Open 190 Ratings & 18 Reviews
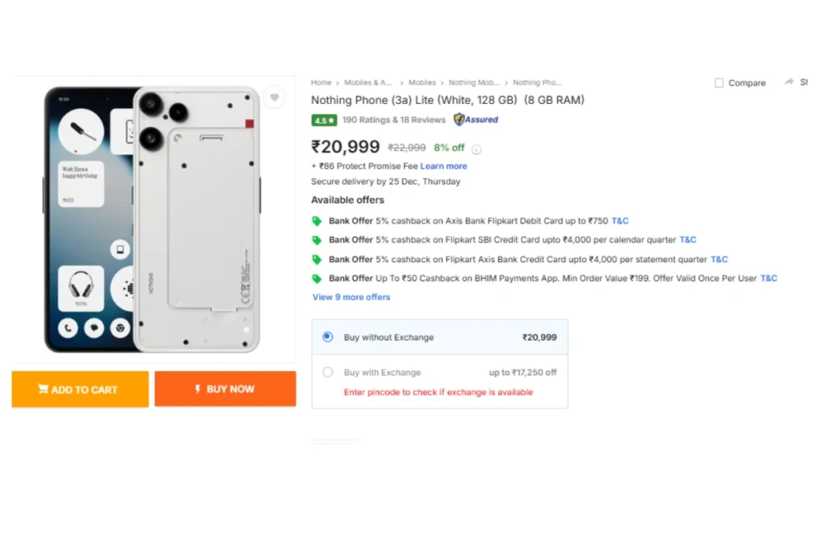This screenshot has height=551, width=827. [x=394, y=120]
